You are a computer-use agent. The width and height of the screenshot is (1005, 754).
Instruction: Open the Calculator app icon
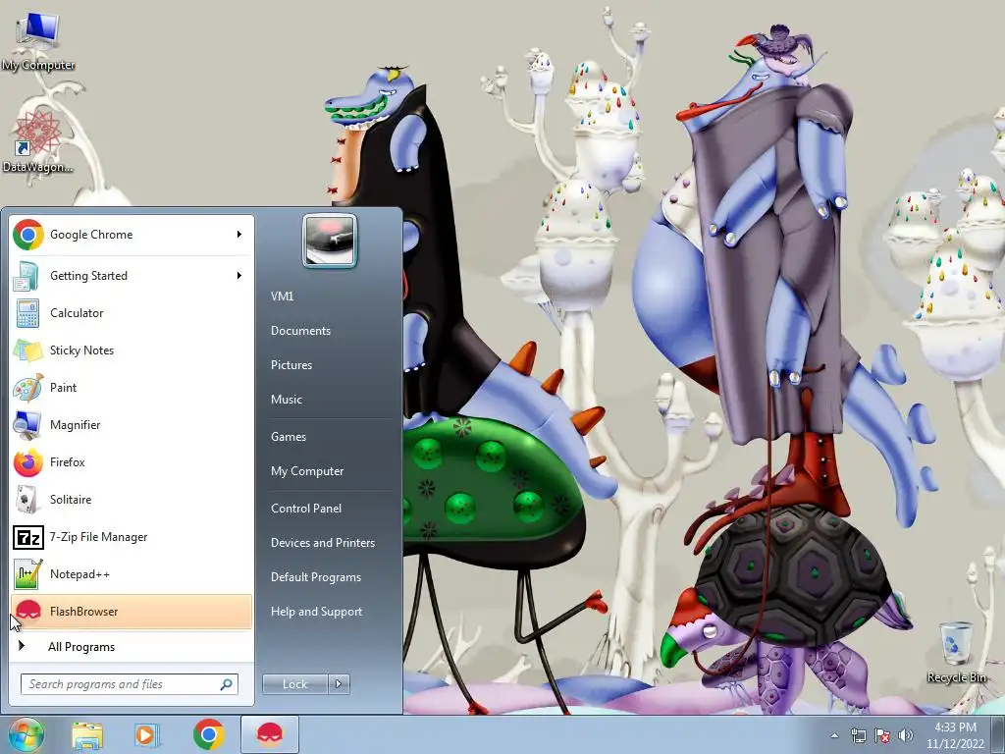click(x=28, y=313)
